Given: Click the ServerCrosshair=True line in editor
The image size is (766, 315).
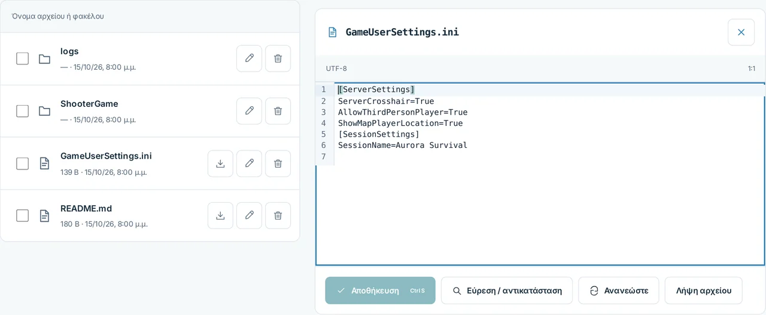Looking at the screenshot, I should 386,101.
